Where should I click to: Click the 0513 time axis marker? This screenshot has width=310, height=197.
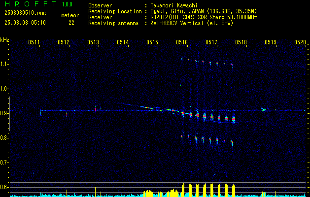click(93, 42)
